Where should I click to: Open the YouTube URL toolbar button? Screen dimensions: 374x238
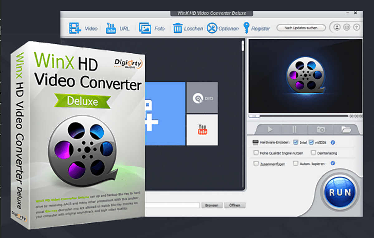(111, 28)
